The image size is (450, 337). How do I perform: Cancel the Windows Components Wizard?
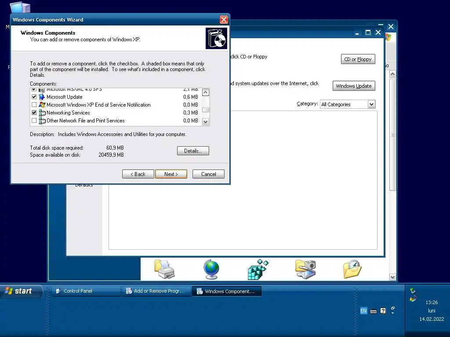[x=208, y=174]
